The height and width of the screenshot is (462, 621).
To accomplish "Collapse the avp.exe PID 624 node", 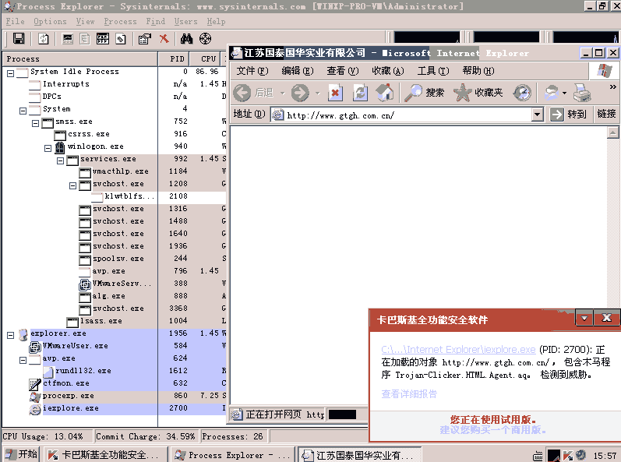I will coord(23,360).
